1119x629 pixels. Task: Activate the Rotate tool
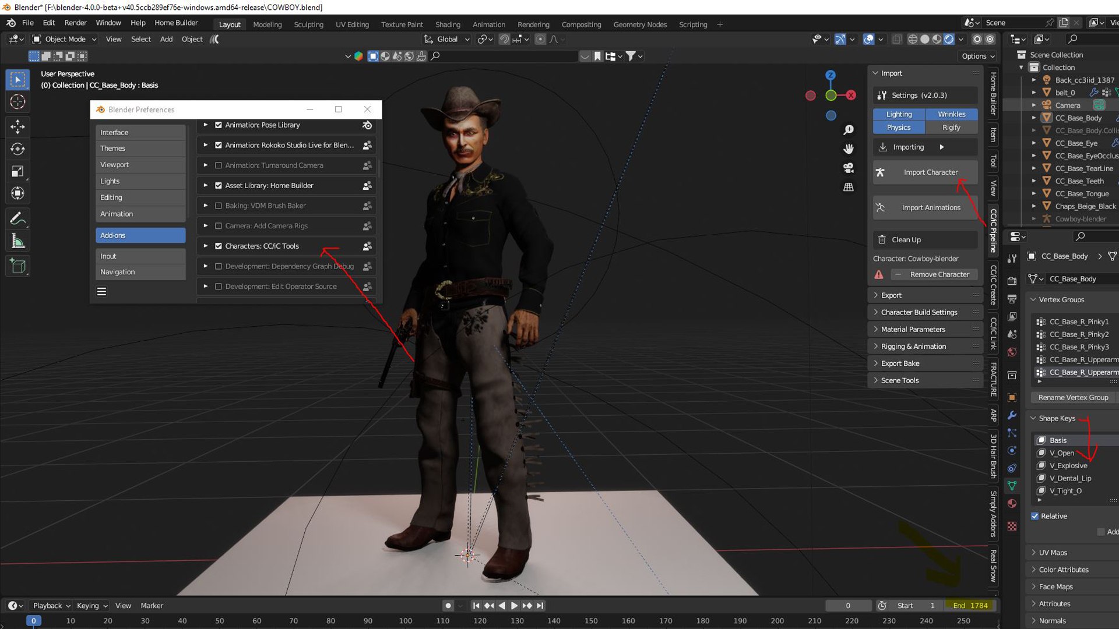click(17, 149)
